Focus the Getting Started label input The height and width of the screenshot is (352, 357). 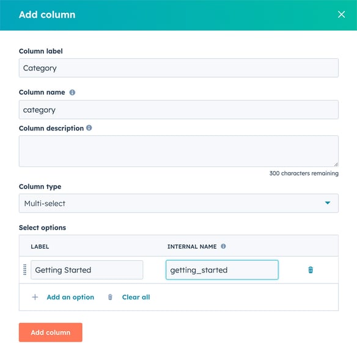pyautogui.click(x=87, y=270)
